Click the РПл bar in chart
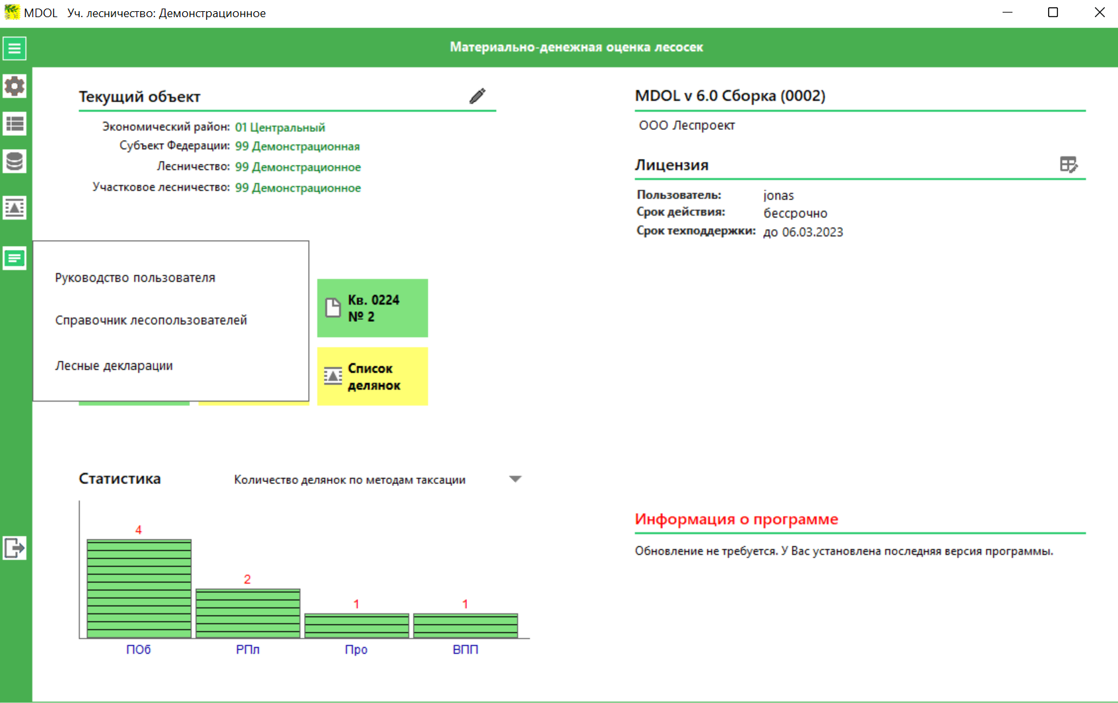Image resolution: width=1118 pixels, height=703 pixels. 248,613
